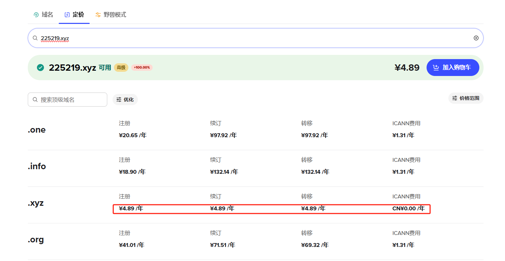Click the magnifier icon in 搜索顶级域名 box
The width and height of the screenshot is (505, 261).
34,99
